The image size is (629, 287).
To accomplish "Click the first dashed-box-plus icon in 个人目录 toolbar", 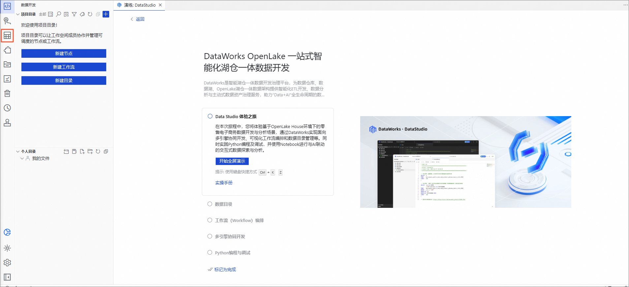I will tap(66, 151).
